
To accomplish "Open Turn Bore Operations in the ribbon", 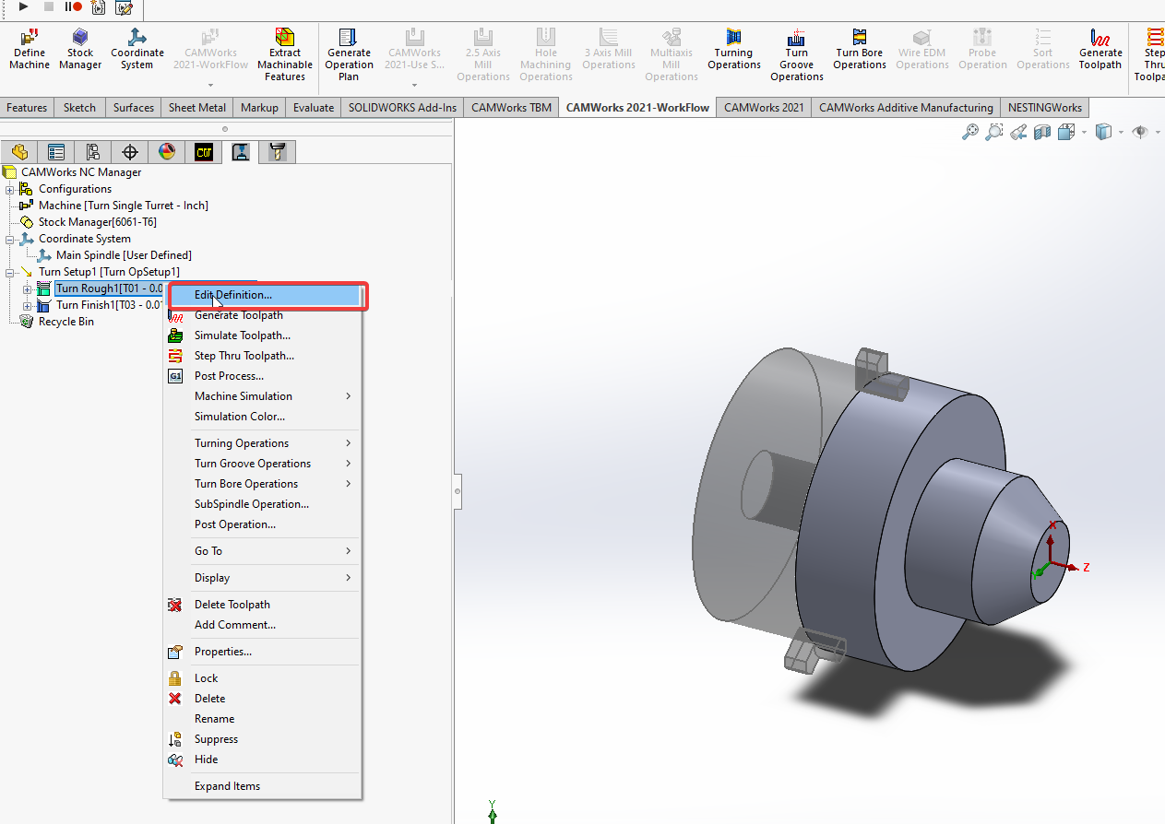I will pos(860,49).
